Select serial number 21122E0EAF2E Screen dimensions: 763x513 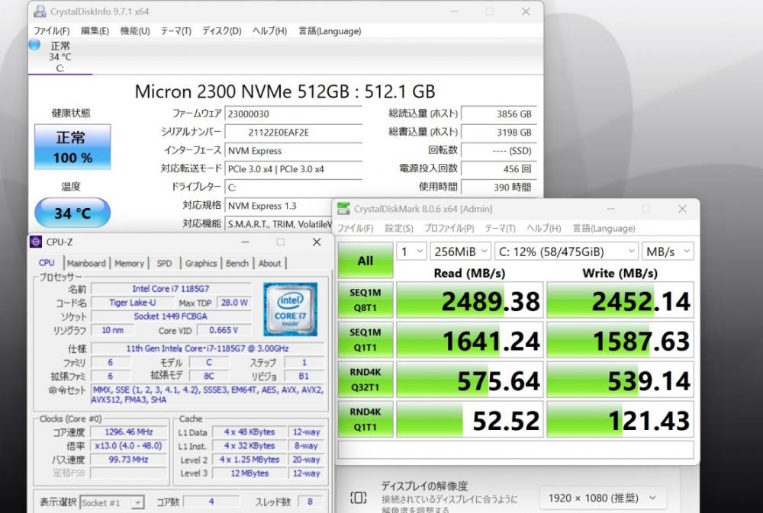coord(293,133)
